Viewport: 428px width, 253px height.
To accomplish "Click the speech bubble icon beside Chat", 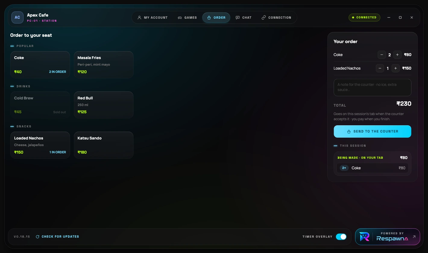I will coord(238,17).
